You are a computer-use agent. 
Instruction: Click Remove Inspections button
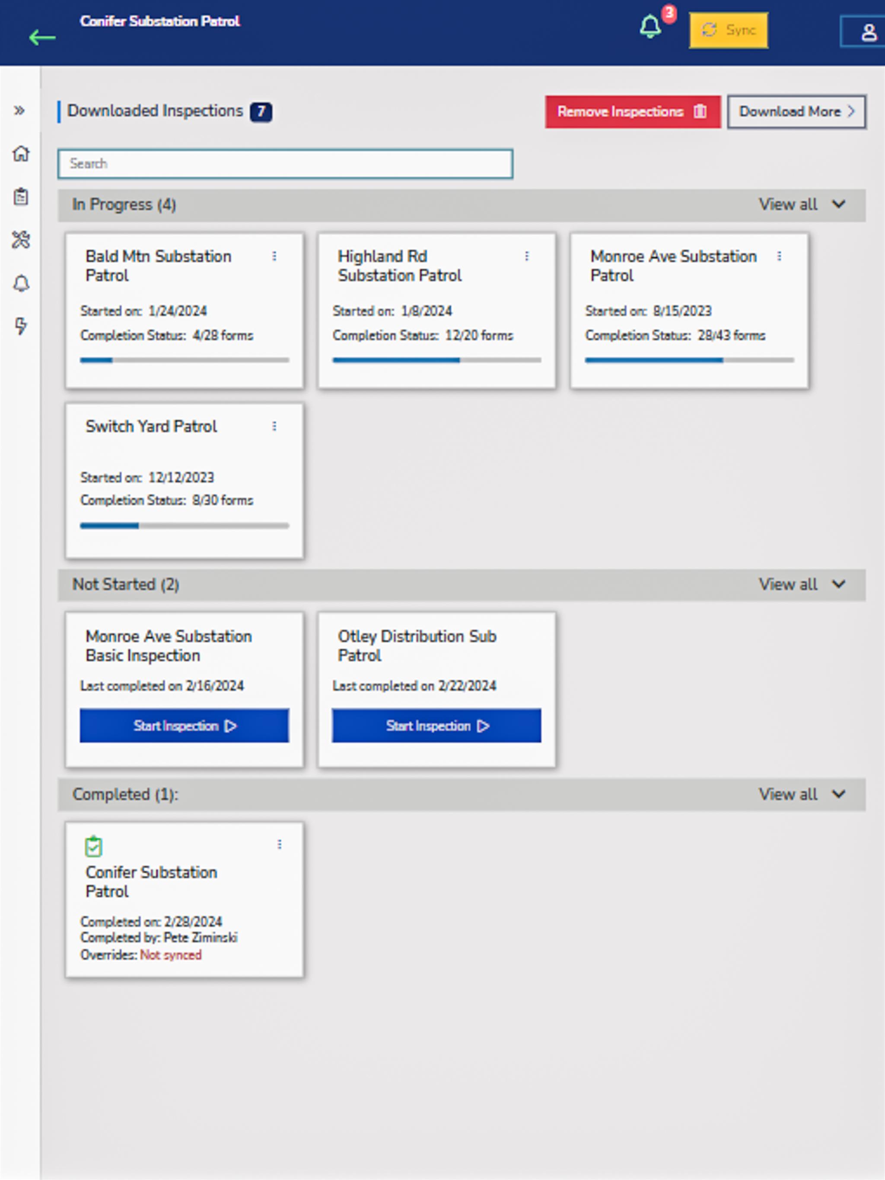(633, 111)
